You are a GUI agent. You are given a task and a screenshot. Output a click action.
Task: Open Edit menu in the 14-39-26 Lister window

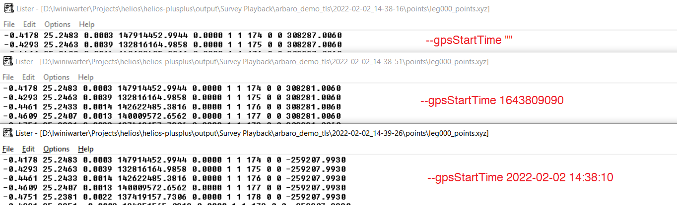coord(28,149)
